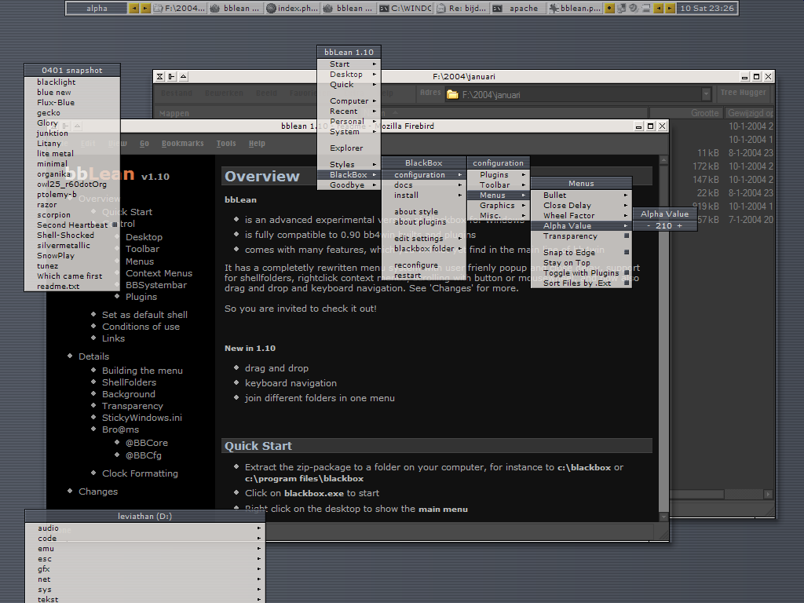Click Firebird page scrollbar up arrow
The height and width of the screenshot is (603, 804).
tap(663, 160)
